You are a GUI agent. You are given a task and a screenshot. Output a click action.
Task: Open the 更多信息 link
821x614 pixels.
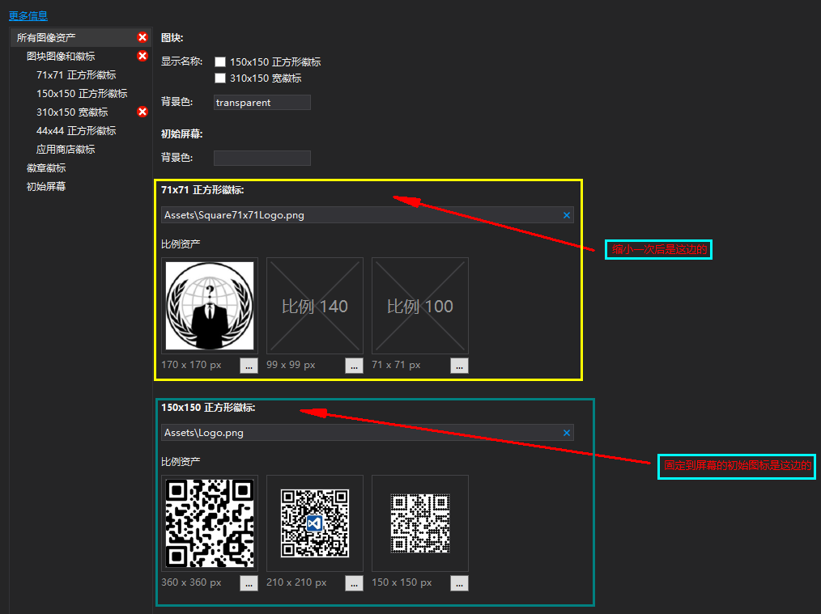coord(28,15)
